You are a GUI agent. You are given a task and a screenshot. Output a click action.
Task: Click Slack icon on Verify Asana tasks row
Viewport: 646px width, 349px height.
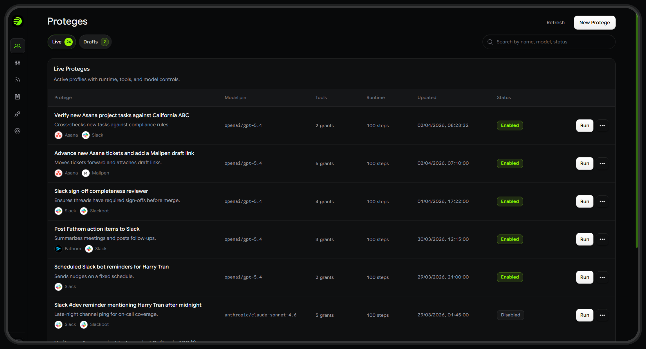pyautogui.click(x=85, y=135)
